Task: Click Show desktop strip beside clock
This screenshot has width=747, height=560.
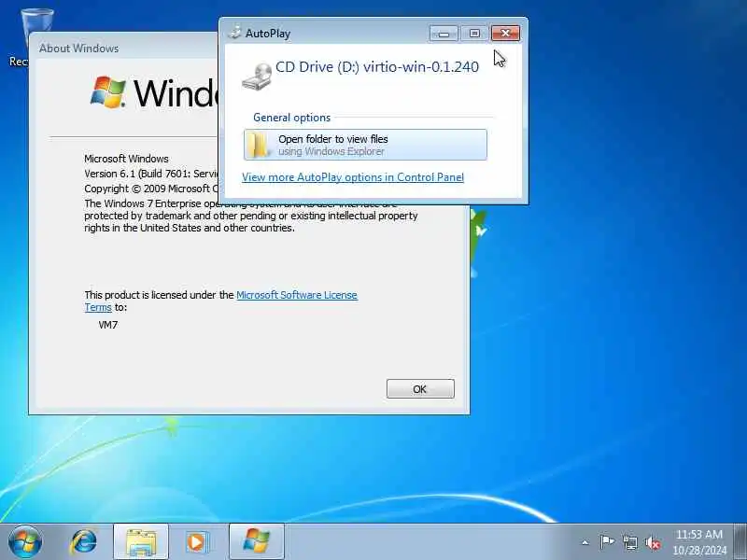Action: click(x=740, y=542)
